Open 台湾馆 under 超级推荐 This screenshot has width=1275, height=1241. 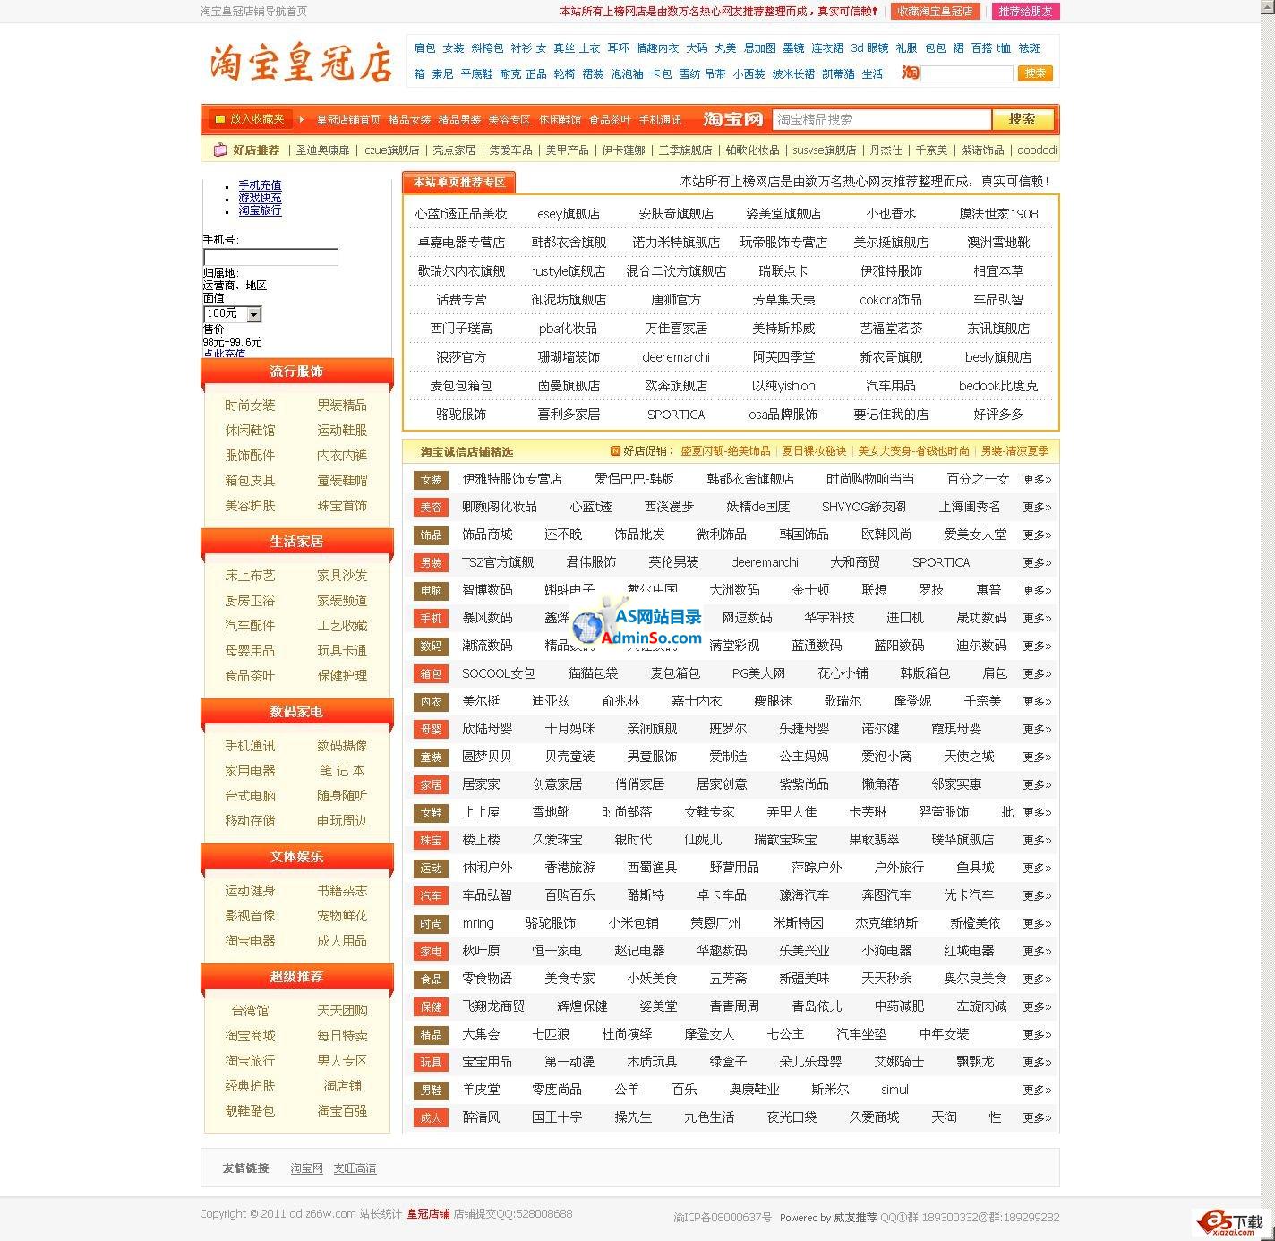click(x=250, y=1011)
